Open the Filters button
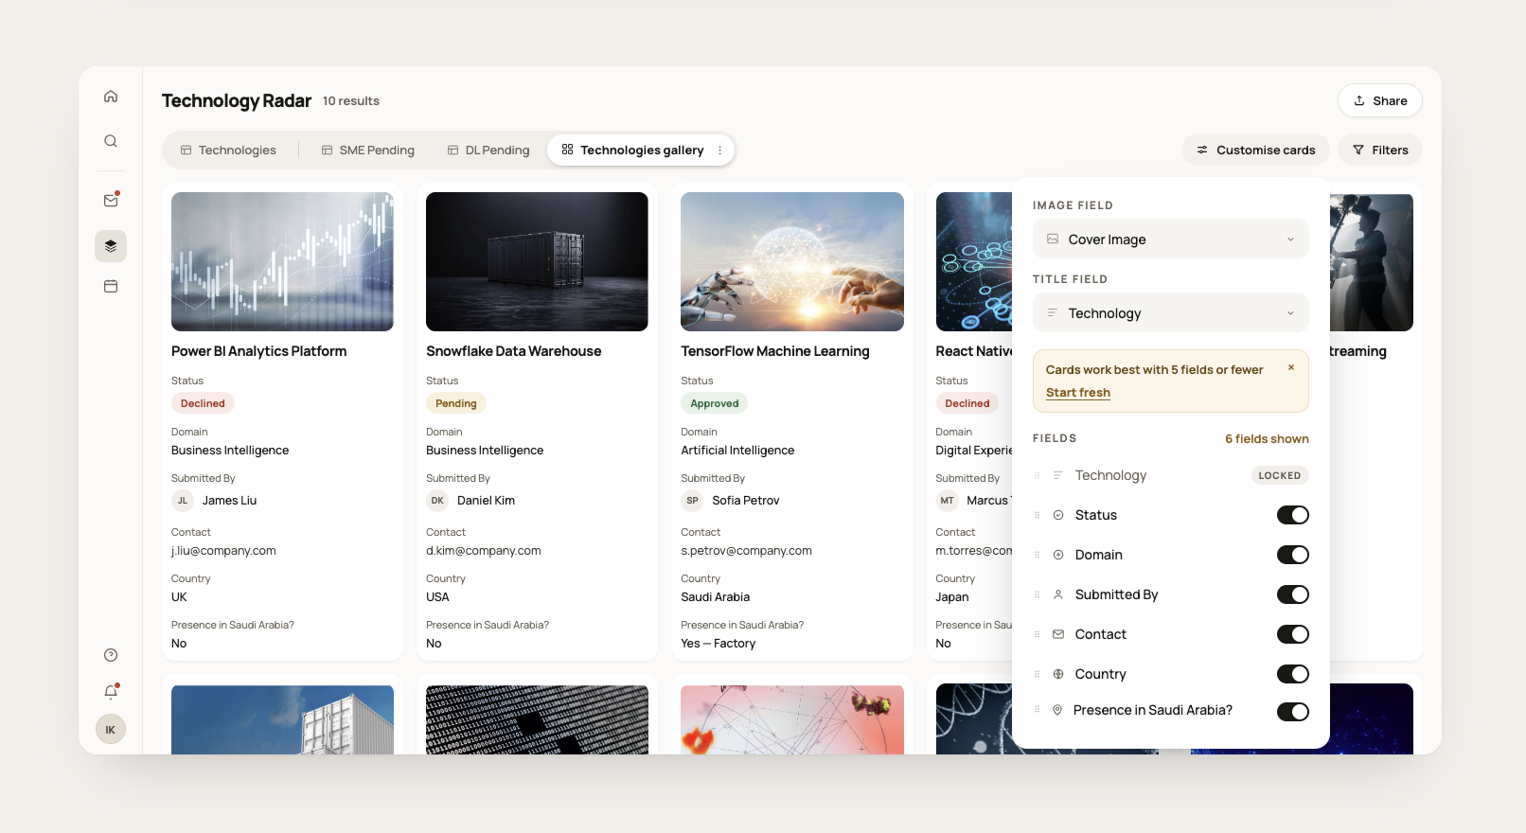The width and height of the screenshot is (1526, 833). (x=1380, y=151)
